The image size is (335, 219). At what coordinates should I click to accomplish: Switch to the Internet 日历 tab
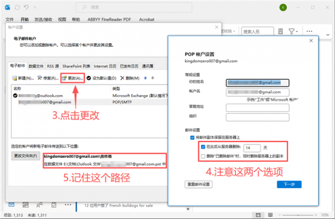[105, 66]
